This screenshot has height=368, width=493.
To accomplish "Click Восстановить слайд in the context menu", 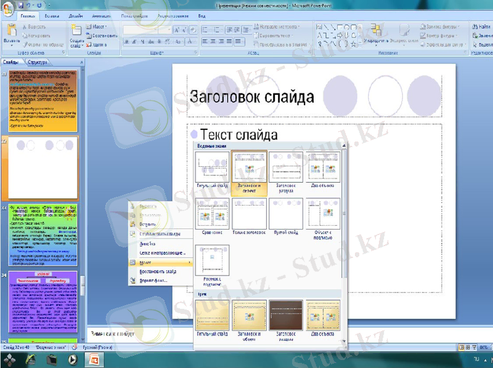I will coord(159,271).
